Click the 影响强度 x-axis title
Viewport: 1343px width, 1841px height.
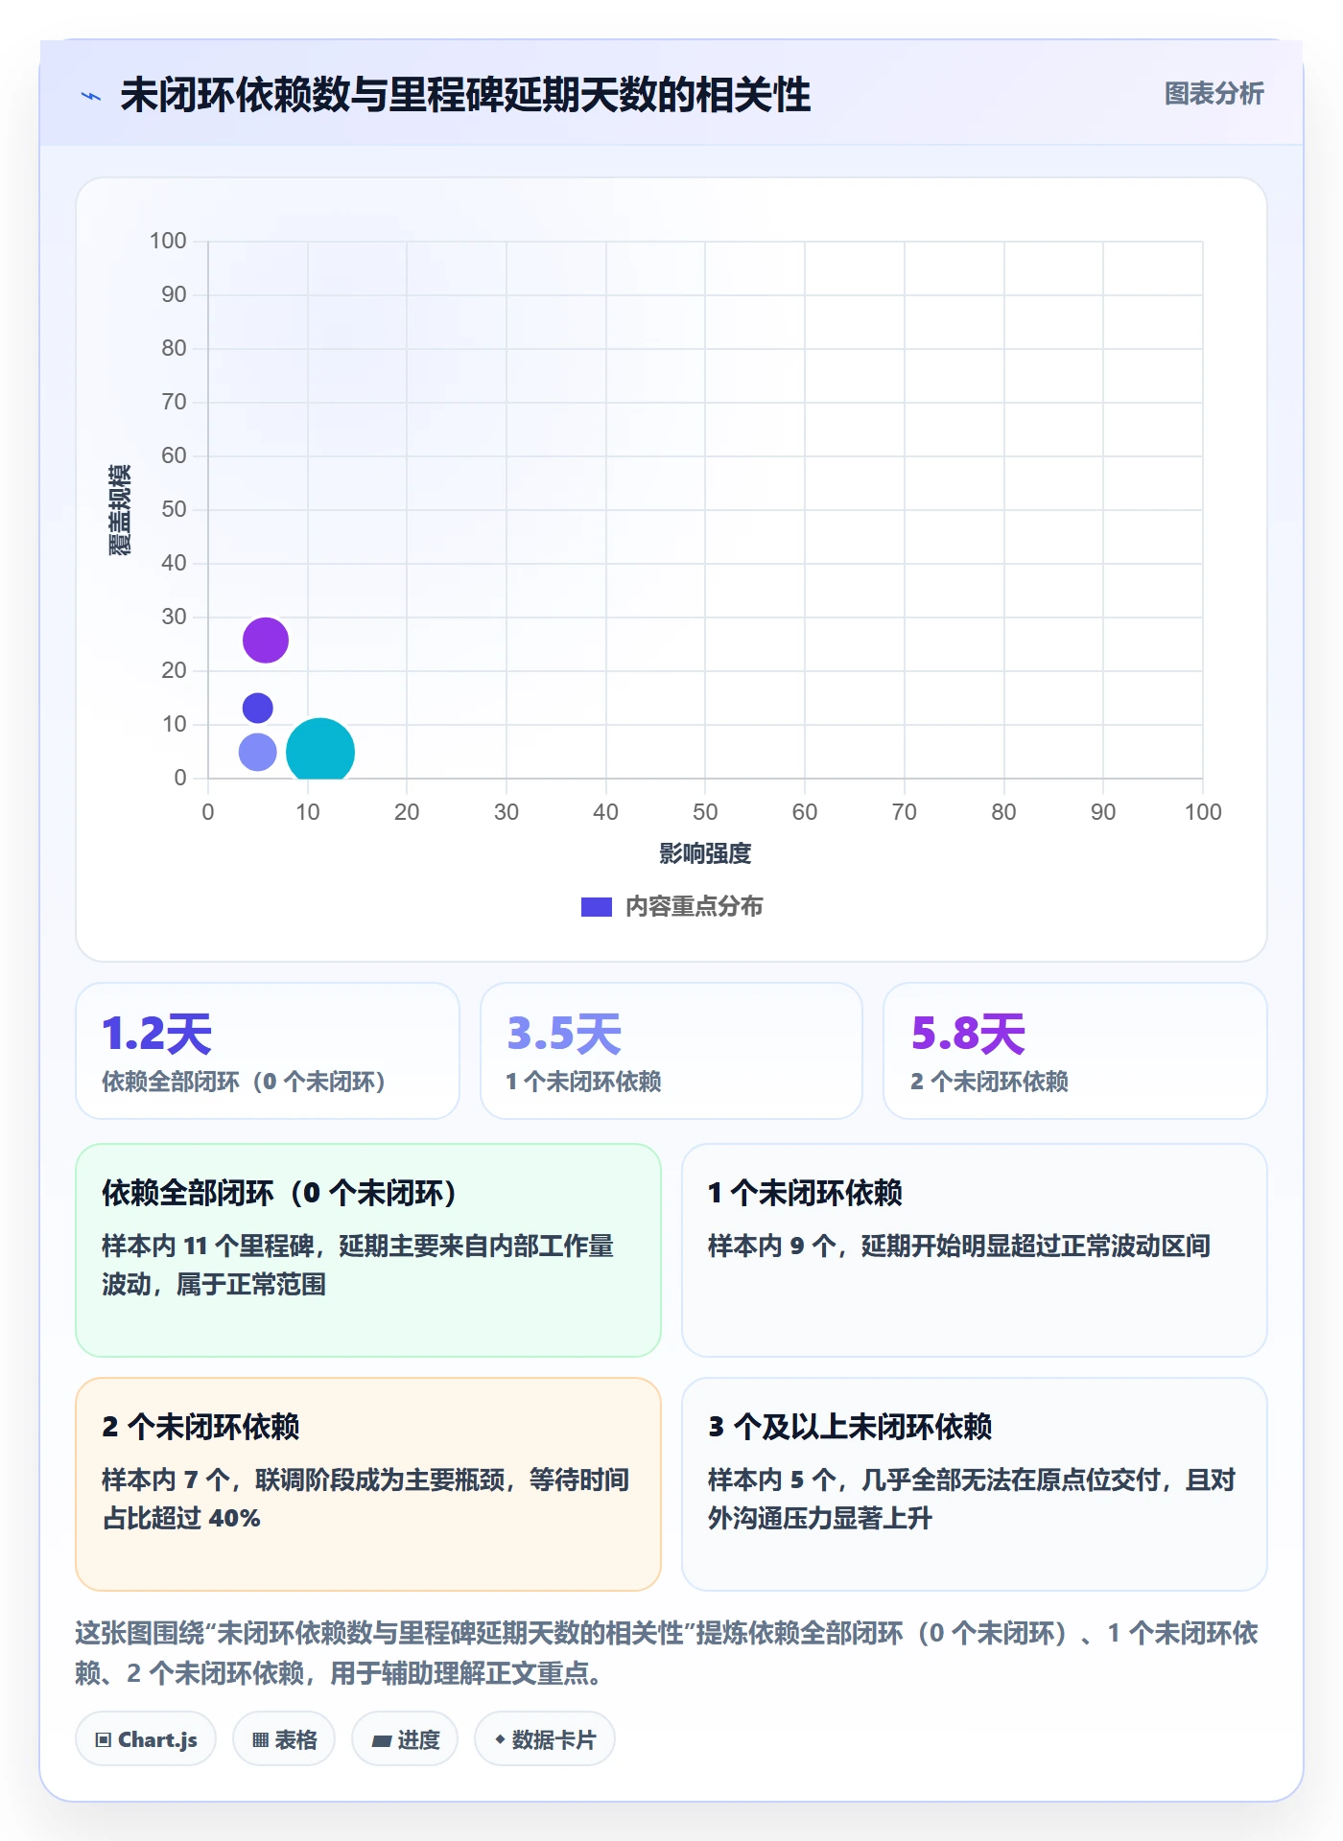point(705,853)
